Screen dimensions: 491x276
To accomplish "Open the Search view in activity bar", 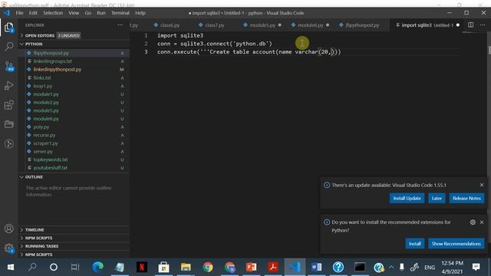I will pyautogui.click(x=8, y=47).
